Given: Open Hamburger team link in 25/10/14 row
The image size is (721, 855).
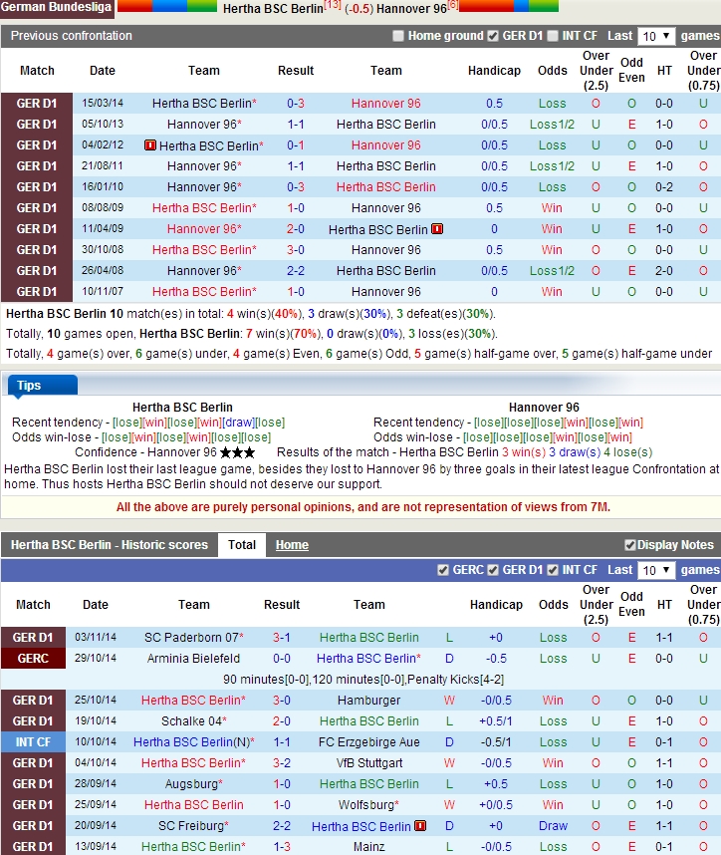Looking at the screenshot, I should pos(368,700).
